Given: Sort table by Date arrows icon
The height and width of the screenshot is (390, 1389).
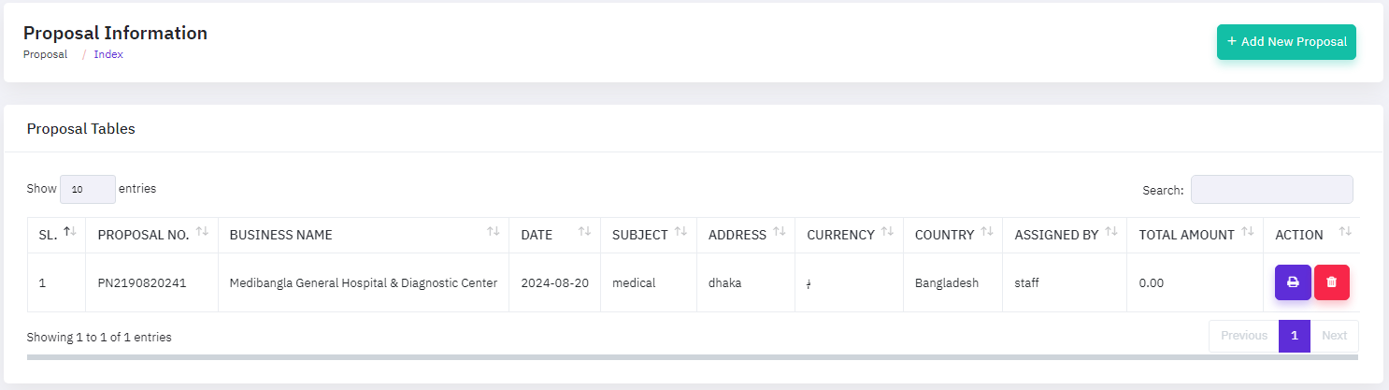Looking at the screenshot, I should tap(584, 232).
